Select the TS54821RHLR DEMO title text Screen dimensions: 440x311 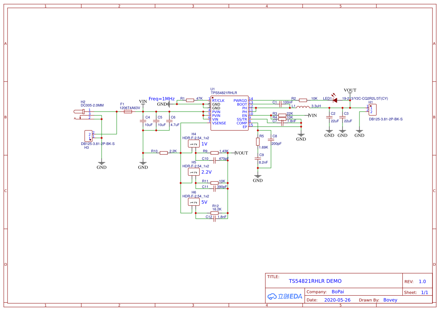tap(315, 281)
